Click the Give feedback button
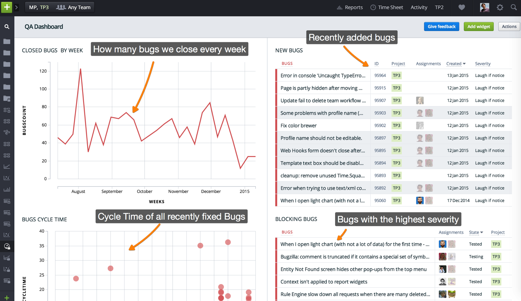The width and height of the screenshot is (521, 301). (x=441, y=26)
